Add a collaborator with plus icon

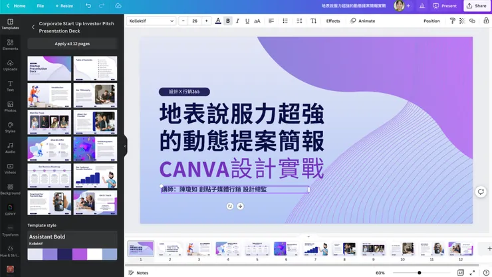pyautogui.click(x=408, y=5)
